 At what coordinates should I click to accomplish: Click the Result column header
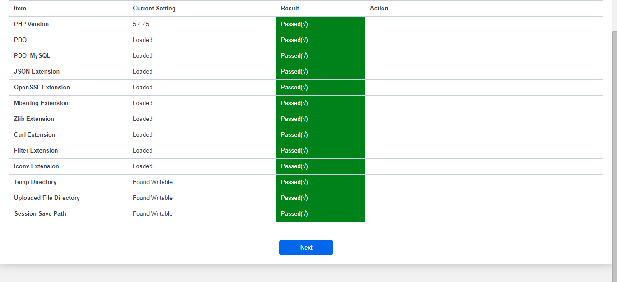(290, 8)
